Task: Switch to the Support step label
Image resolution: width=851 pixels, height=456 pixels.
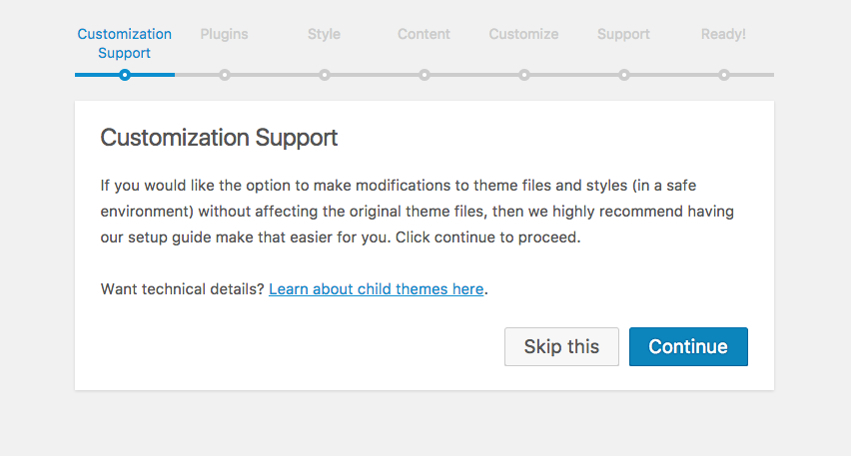Action: point(623,34)
